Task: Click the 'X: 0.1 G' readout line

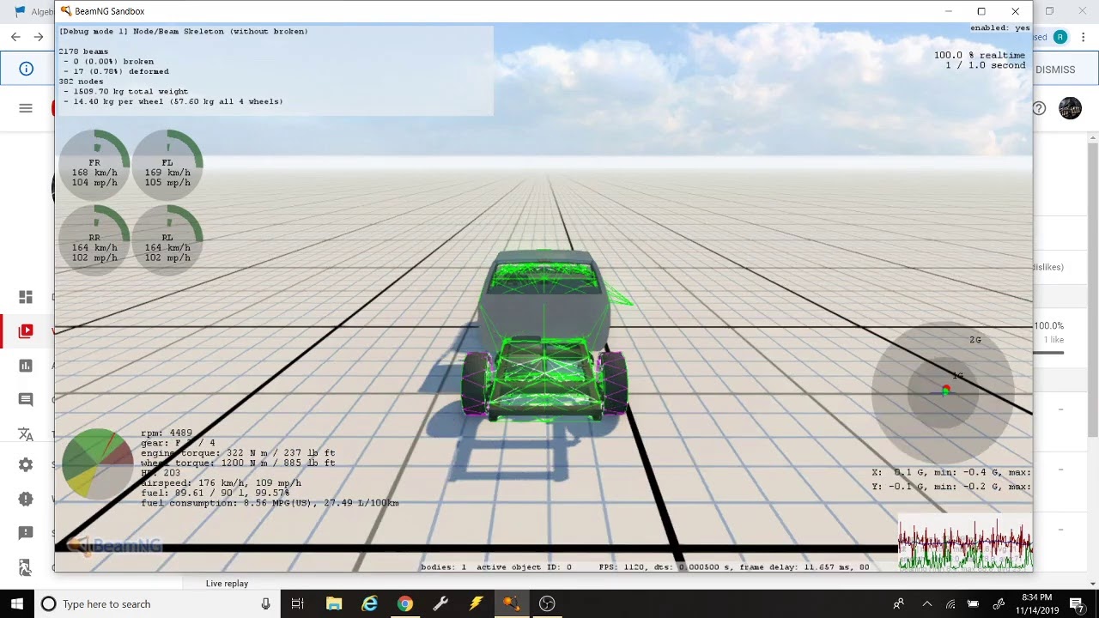Action: [x=951, y=473]
